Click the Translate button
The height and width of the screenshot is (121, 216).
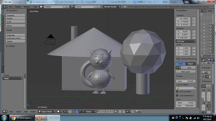(x=15, y=15)
